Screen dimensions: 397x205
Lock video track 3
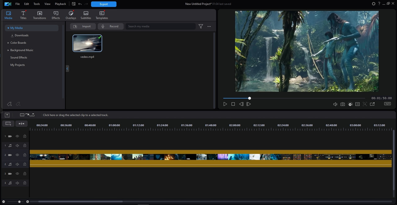coord(25,174)
